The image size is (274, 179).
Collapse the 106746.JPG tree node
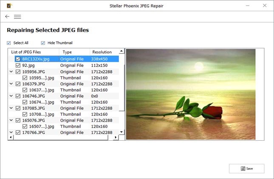pyautogui.click(x=11, y=96)
